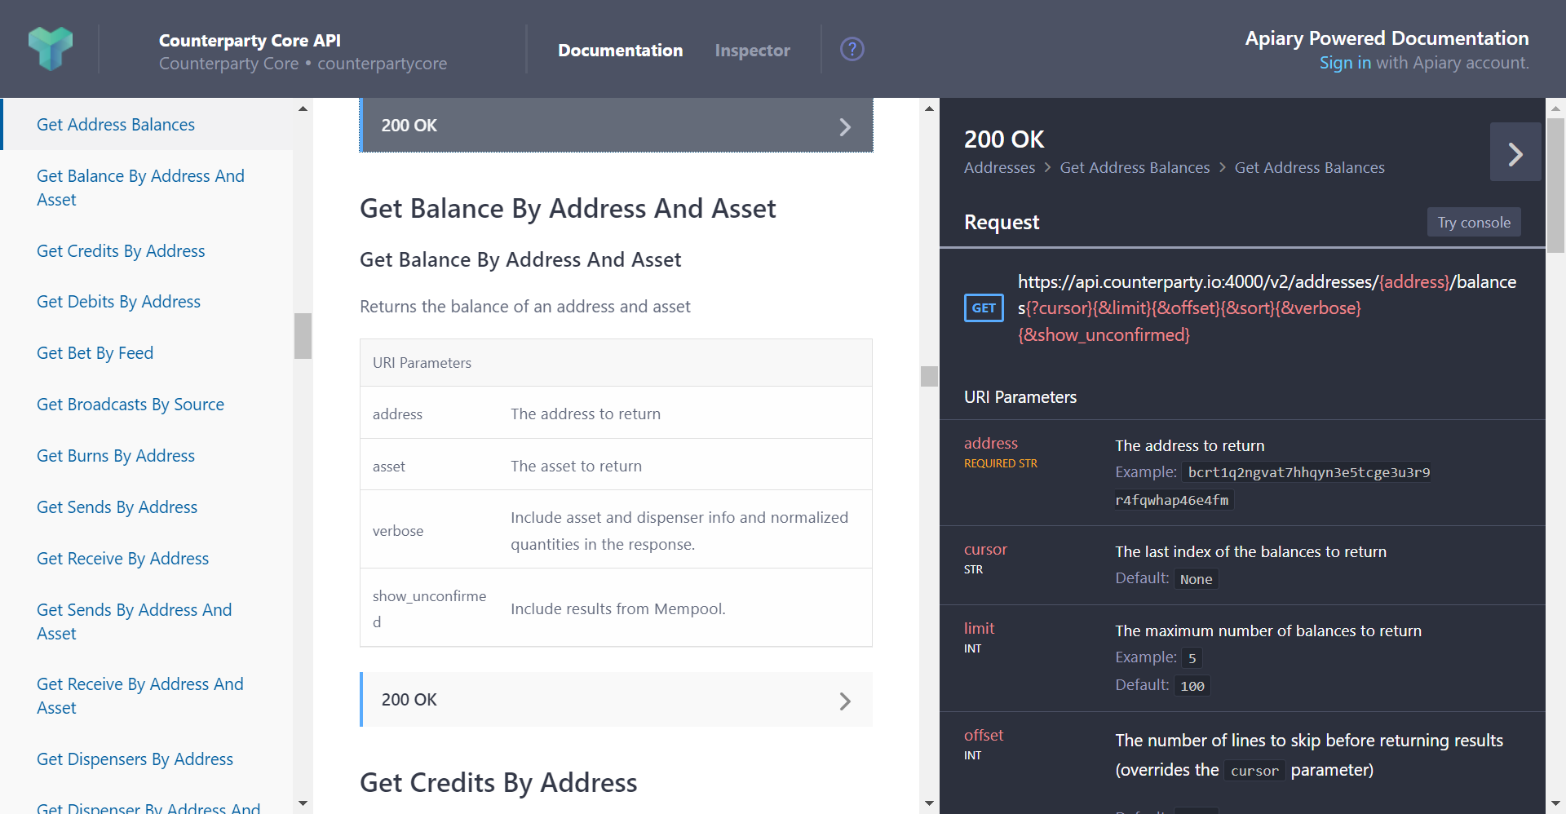Open the next panel with the right arrow chevron
Image resolution: width=1566 pixels, height=814 pixels.
click(x=1515, y=153)
